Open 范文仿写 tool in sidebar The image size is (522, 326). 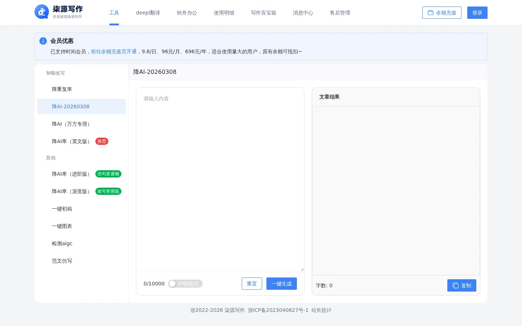[82, 261]
